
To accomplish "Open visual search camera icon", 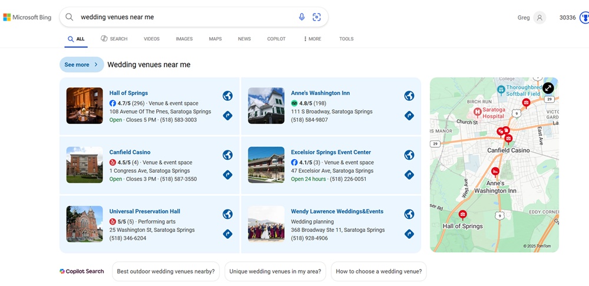I will (x=317, y=17).
